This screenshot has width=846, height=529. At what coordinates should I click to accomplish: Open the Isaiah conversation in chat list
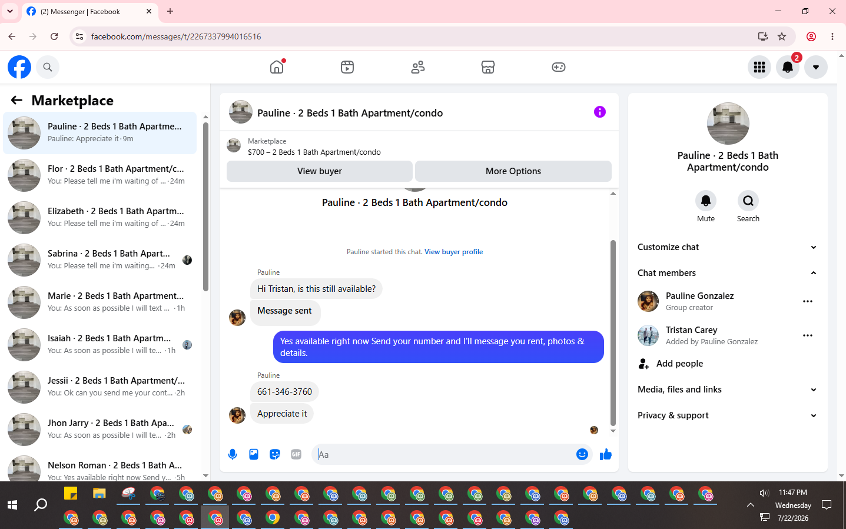pyautogui.click(x=100, y=345)
